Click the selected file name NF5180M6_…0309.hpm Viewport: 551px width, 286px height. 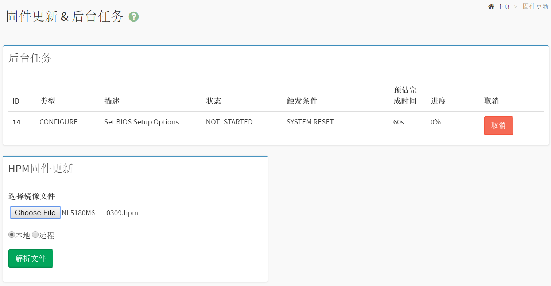pos(100,213)
